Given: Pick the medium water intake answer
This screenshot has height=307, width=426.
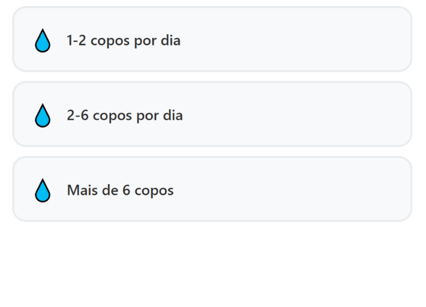Looking at the screenshot, I should click(x=212, y=115).
